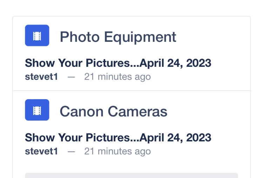Open Show Your Pictures thread under Canon Cameras

click(x=118, y=138)
